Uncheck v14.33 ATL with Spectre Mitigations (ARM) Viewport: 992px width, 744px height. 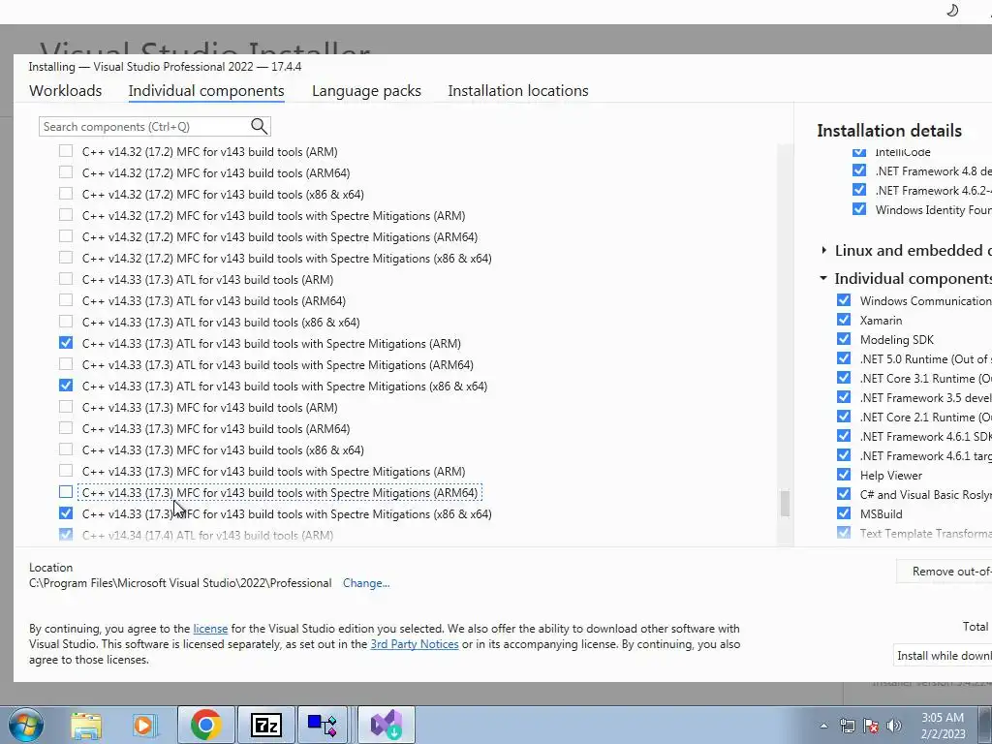coord(66,343)
